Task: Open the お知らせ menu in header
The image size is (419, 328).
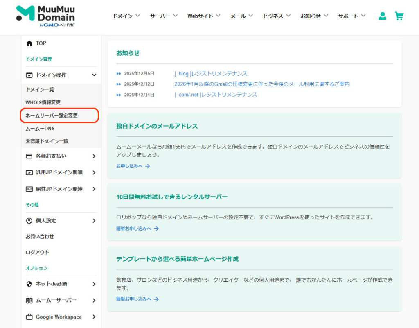Action: click(x=314, y=16)
